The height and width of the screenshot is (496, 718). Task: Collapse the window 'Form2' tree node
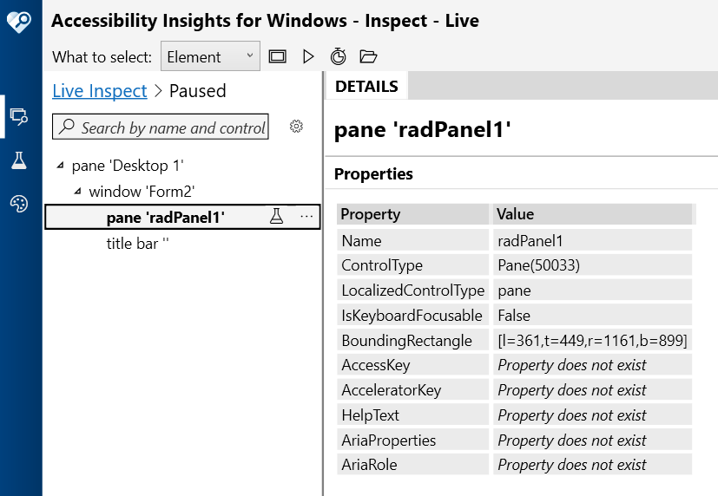[77, 191]
